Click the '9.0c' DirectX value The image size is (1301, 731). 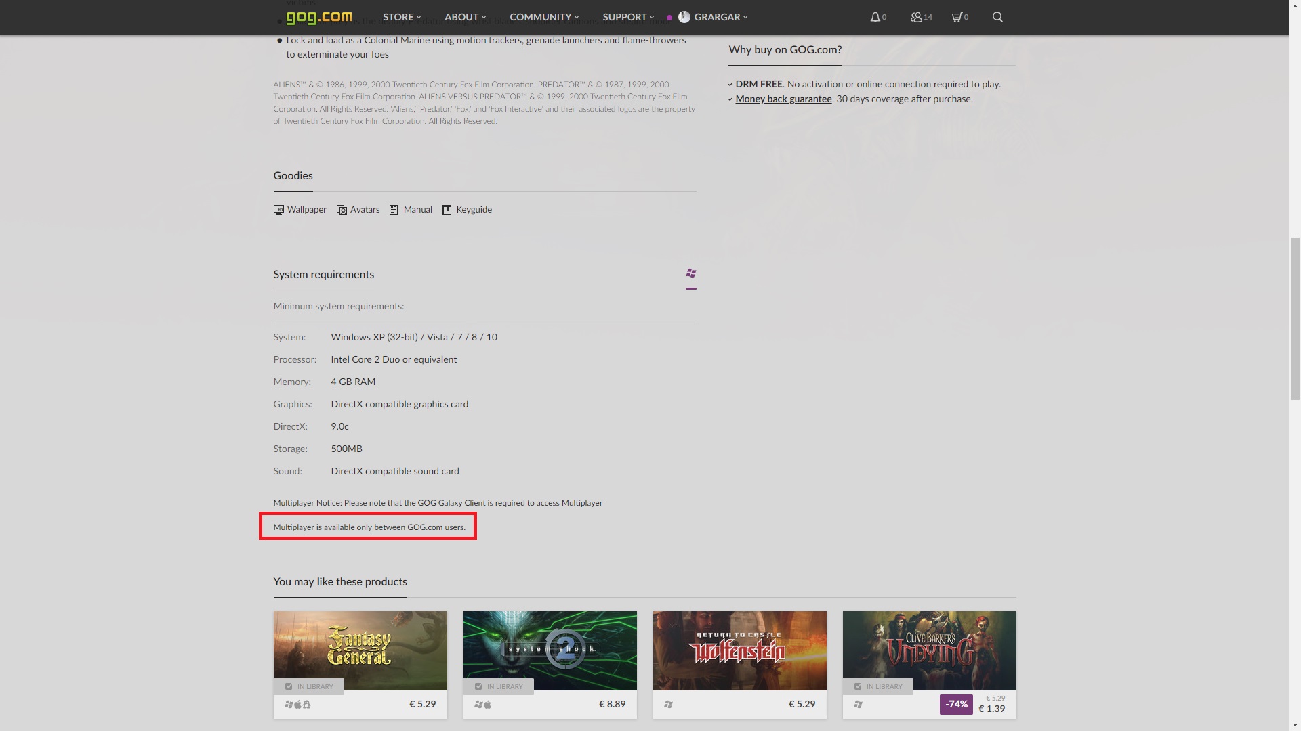pyautogui.click(x=340, y=426)
